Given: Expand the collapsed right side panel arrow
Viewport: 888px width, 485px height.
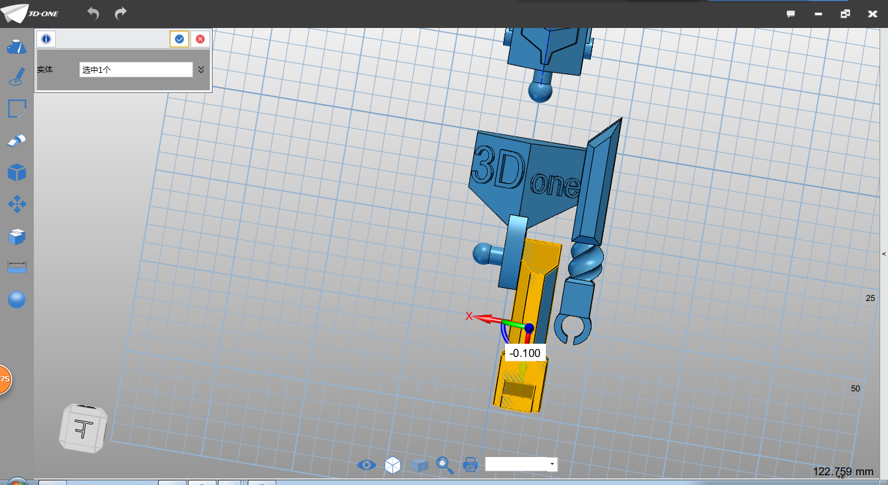Looking at the screenshot, I should (884, 254).
